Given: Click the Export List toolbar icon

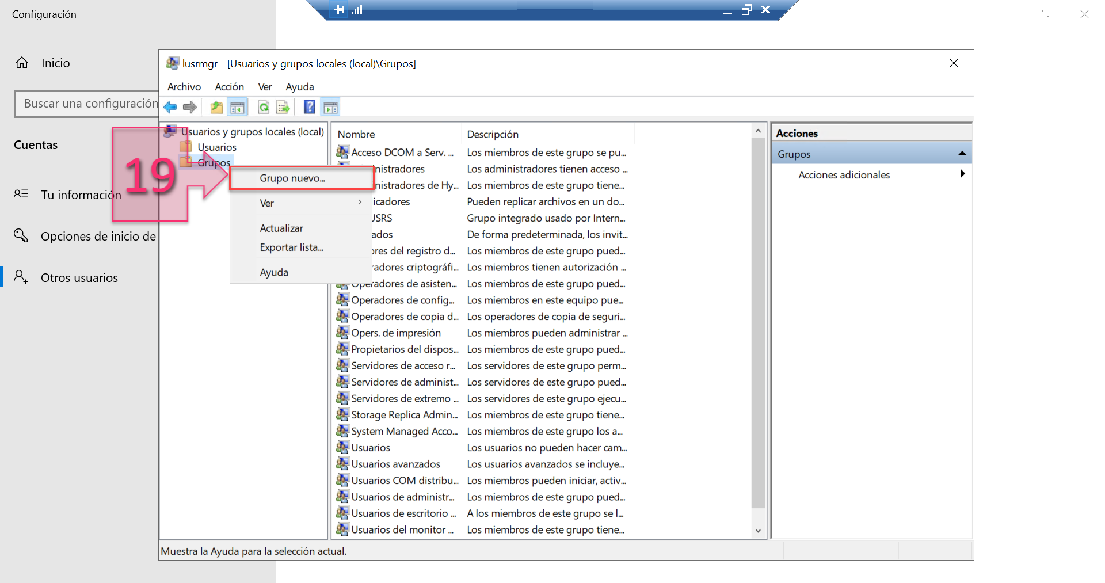Looking at the screenshot, I should coord(283,106).
